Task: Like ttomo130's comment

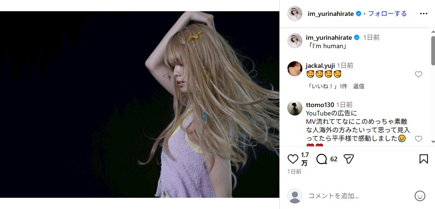Action: [419, 139]
